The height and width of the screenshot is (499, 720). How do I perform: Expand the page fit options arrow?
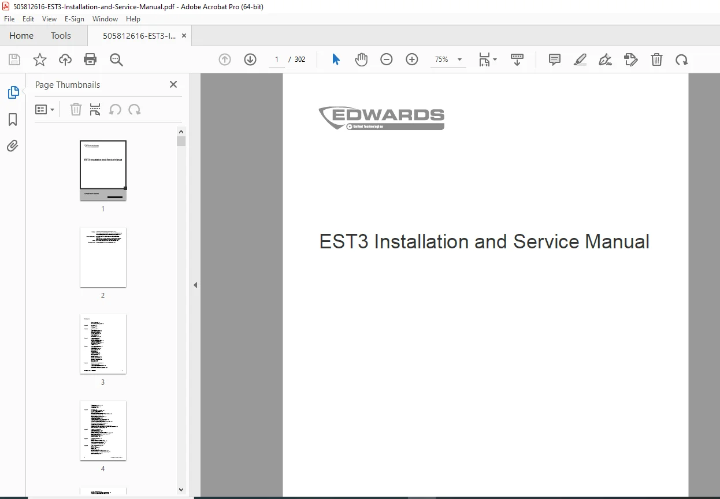[x=495, y=59]
